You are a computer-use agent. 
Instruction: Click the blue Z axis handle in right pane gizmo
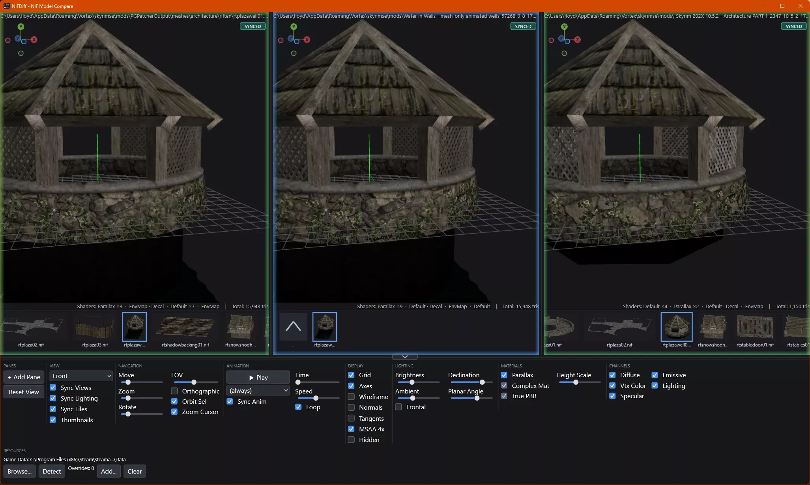[x=561, y=38]
